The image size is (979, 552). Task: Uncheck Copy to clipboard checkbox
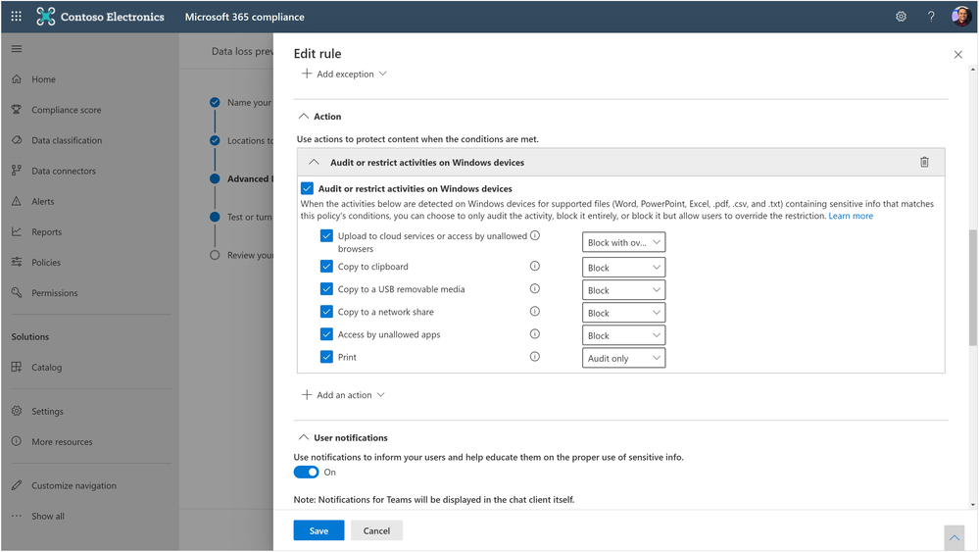(326, 266)
